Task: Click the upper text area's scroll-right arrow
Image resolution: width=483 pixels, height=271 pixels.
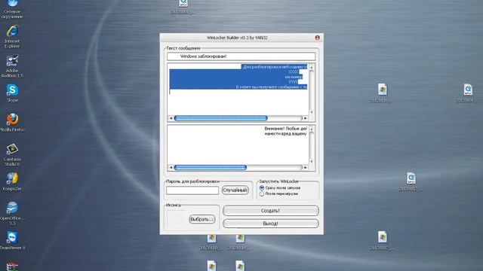Action: click(x=305, y=118)
